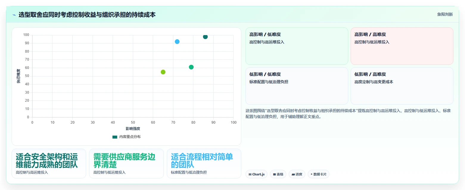Select the light blue scatter point
The width and height of the screenshot is (465, 190).
[x=177, y=42]
